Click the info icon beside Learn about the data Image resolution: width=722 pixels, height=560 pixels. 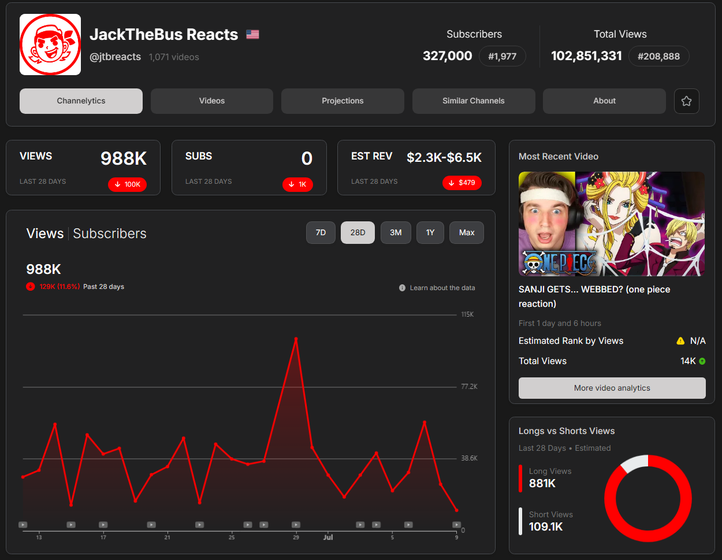tap(402, 288)
